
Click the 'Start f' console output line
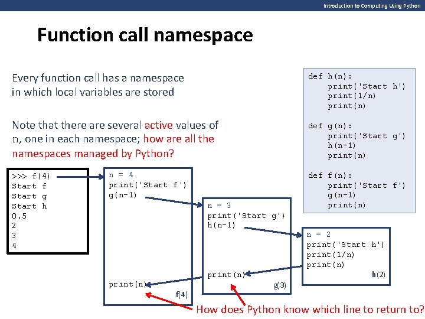click(30, 186)
